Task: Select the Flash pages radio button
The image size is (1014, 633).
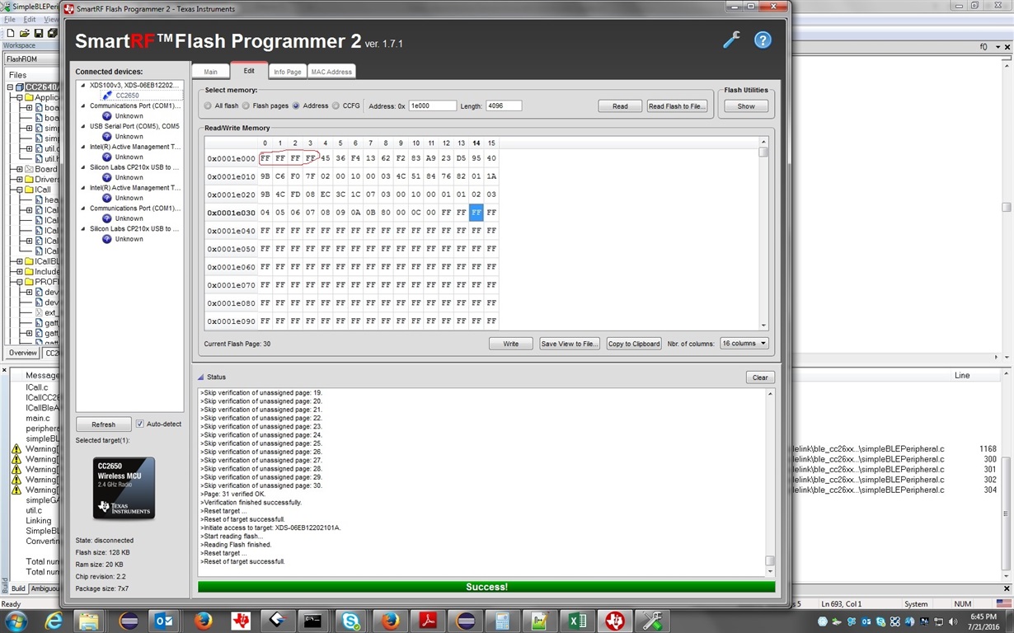Action: tap(246, 105)
